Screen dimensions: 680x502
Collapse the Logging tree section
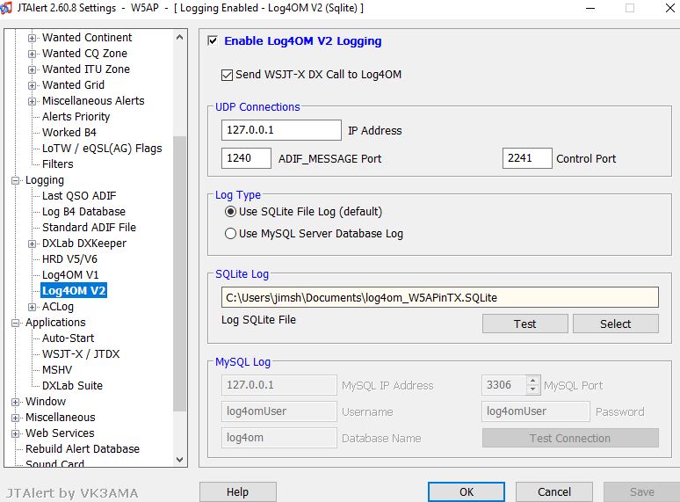(x=15, y=180)
